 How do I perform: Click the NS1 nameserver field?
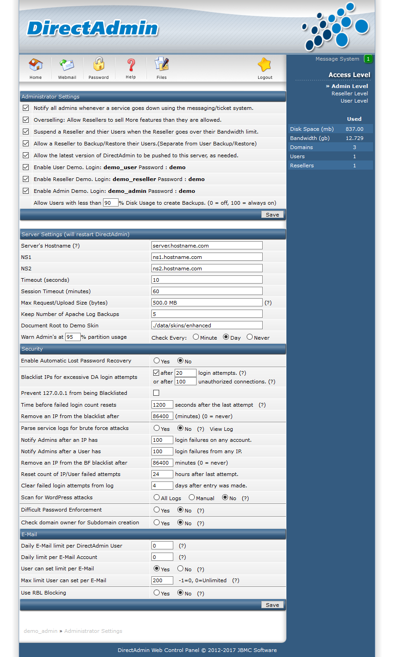click(x=207, y=257)
